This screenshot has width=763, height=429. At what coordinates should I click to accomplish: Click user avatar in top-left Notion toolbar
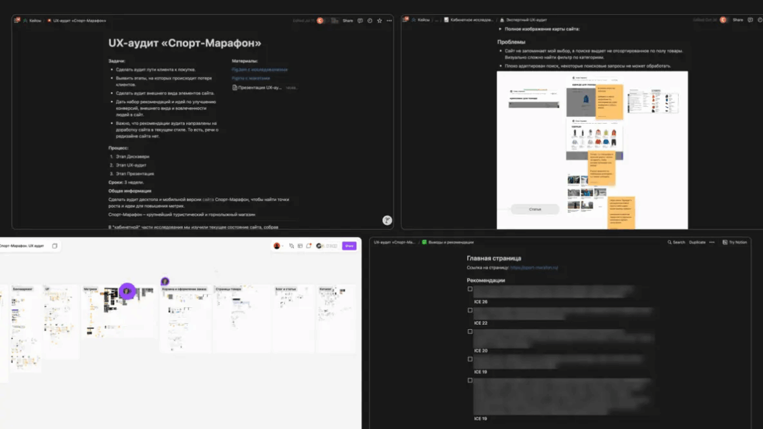tap(321, 20)
